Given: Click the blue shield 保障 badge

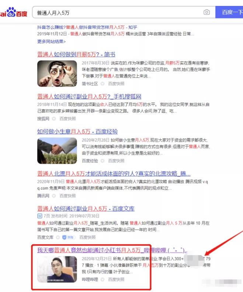Looking at the screenshot, I should pyautogui.click(x=68, y=237).
